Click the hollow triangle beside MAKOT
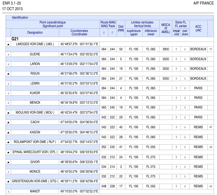 click(x=8, y=192)
